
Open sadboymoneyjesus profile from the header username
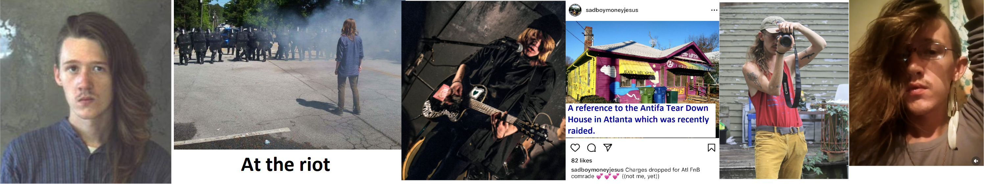pos(612,10)
